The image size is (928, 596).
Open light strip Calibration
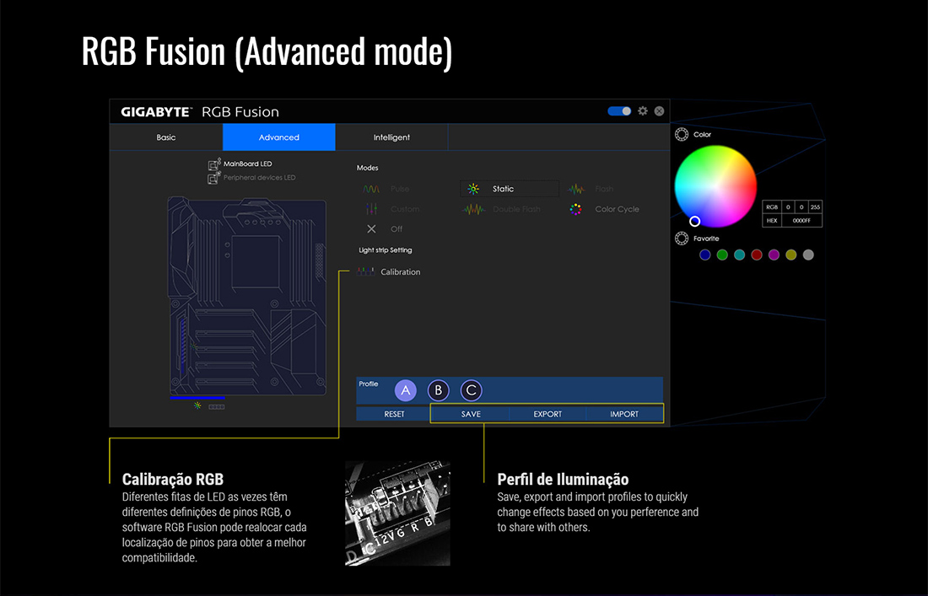click(x=389, y=272)
